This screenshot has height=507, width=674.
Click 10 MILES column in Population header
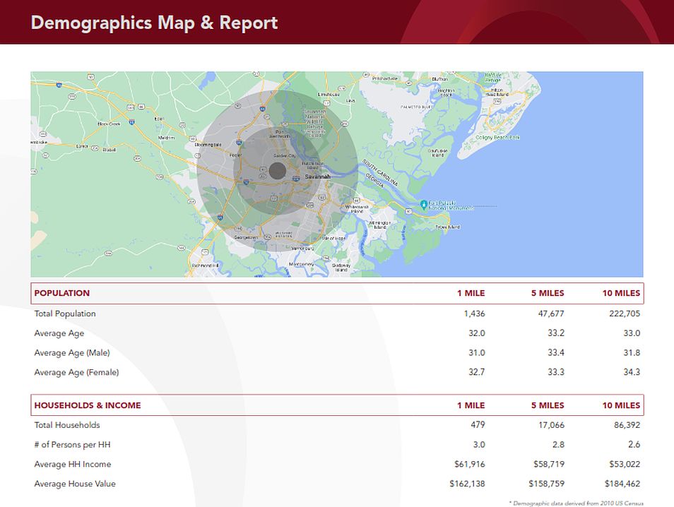pos(621,293)
